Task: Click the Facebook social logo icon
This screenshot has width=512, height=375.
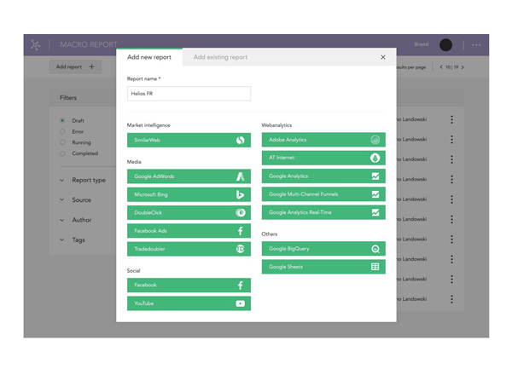Action: tap(241, 286)
